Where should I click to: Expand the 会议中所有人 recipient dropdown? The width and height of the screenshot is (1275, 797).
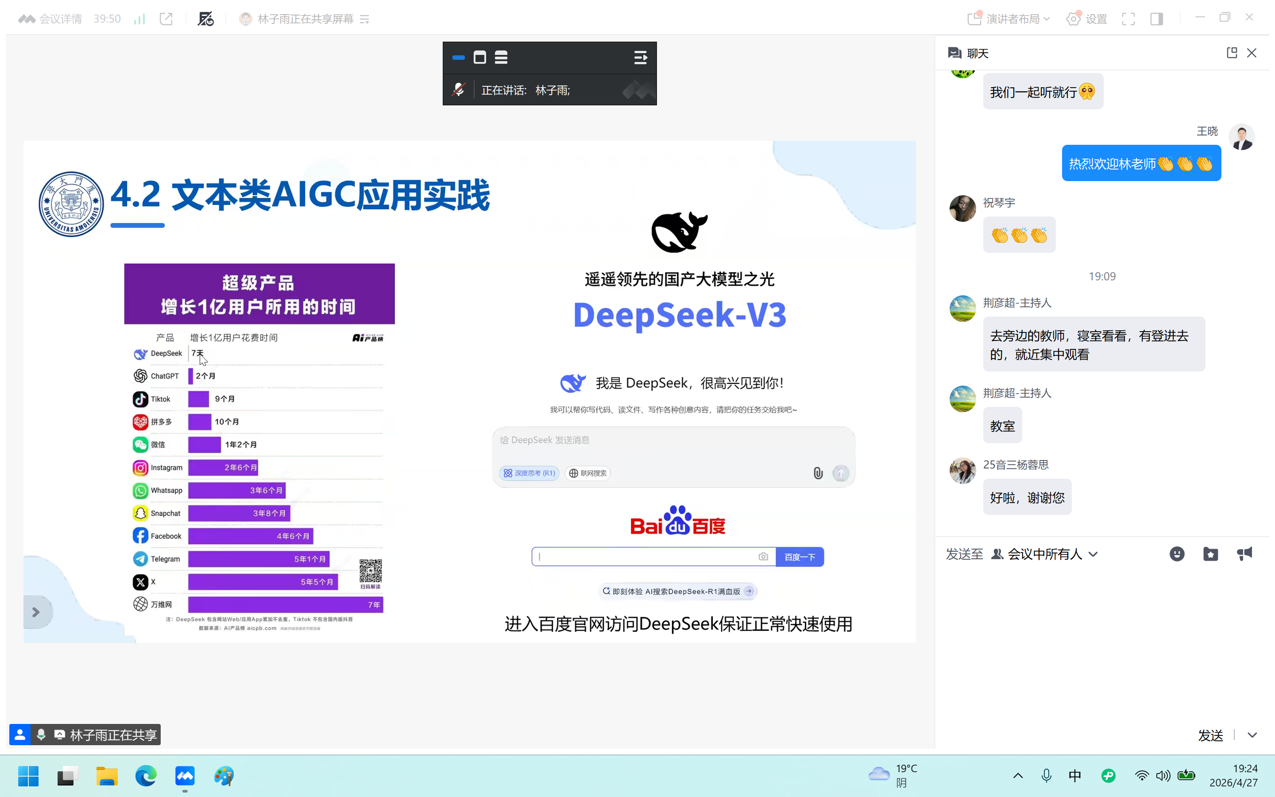point(1045,554)
